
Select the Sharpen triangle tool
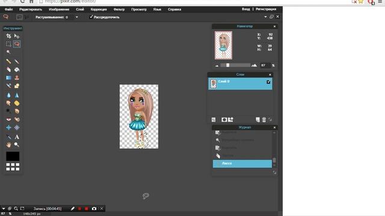point(17,95)
